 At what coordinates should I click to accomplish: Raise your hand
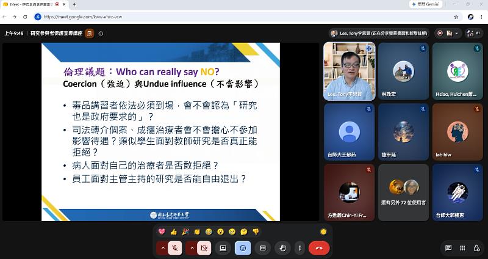(282, 248)
